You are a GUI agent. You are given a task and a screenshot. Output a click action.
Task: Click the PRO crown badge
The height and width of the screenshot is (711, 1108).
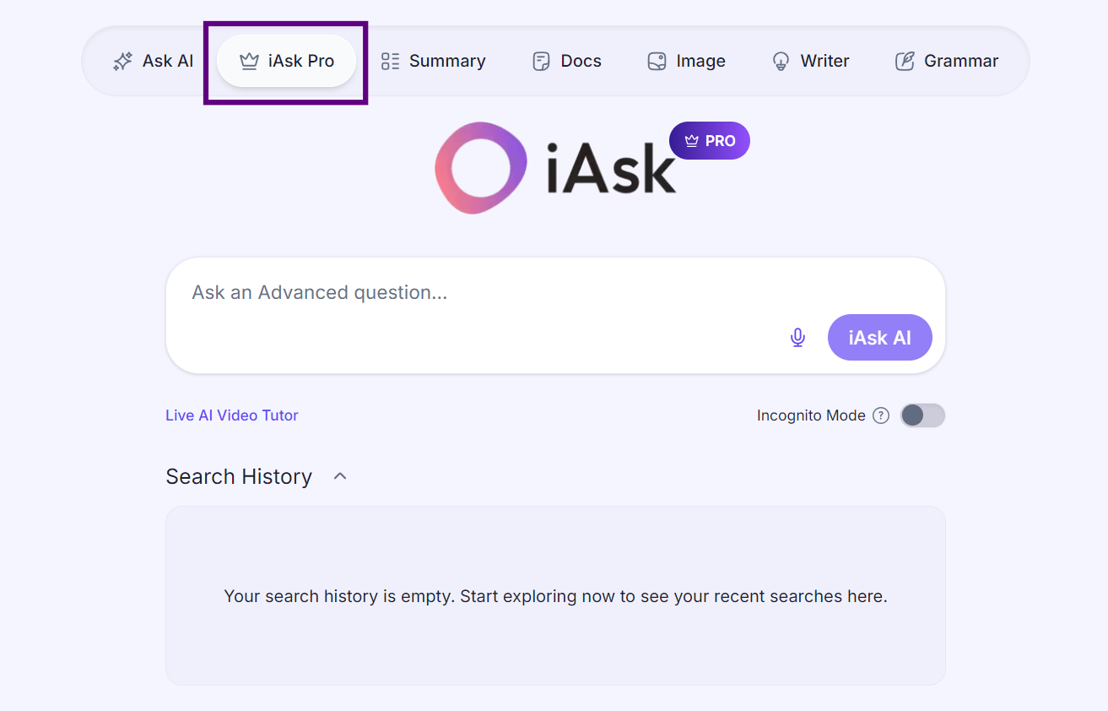tap(710, 141)
